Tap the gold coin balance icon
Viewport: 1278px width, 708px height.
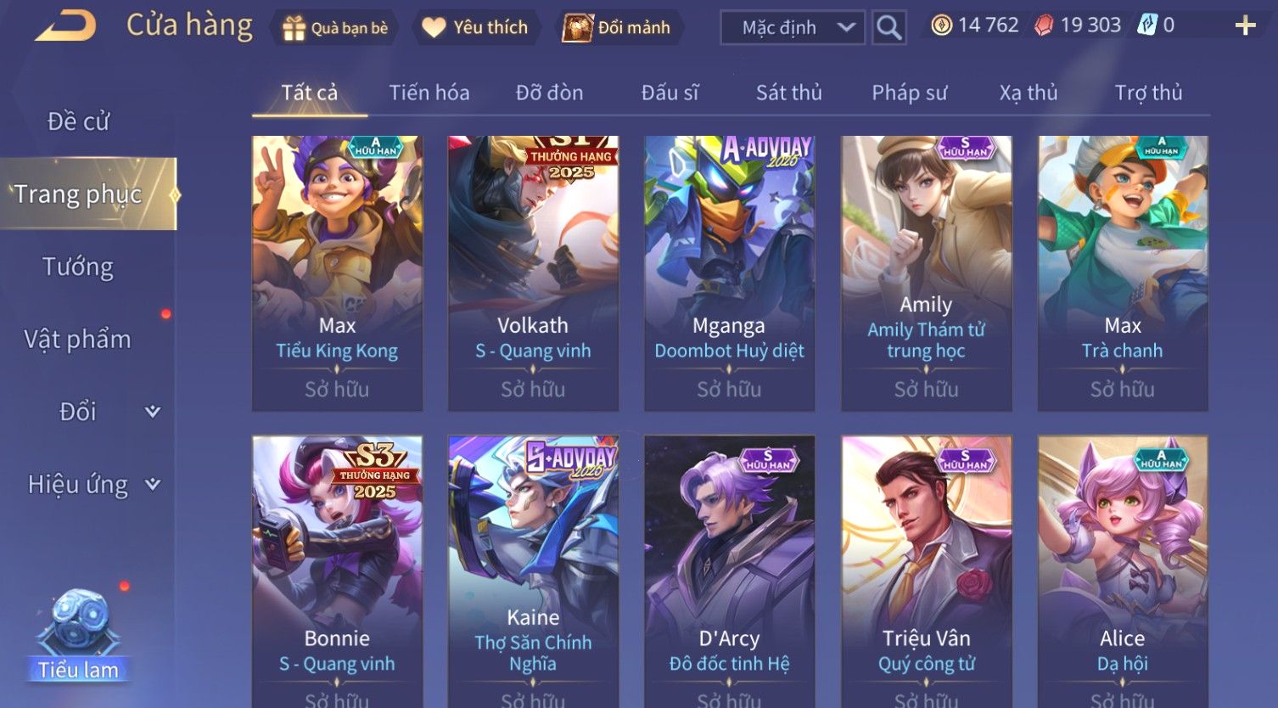coord(941,25)
